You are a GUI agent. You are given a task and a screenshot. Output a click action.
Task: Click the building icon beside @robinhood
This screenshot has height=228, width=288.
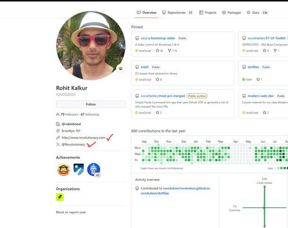pyautogui.click(x=58, y=124)
